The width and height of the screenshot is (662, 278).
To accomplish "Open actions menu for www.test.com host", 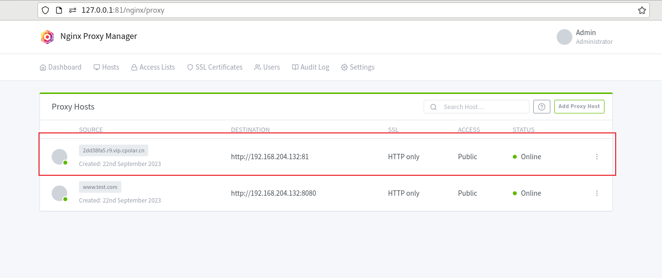I will [597, 193].
